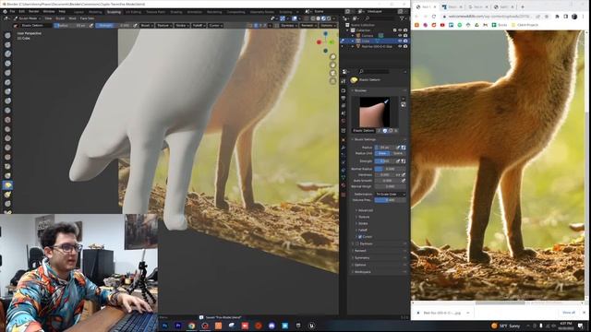The height and width of the screenshot is (332, 591).
Task: Select the Flatten sculpt brush
Action: pos(7,129)
